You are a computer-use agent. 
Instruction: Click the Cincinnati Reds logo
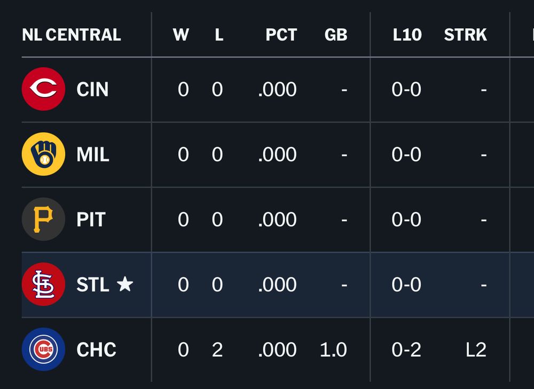(43, 89)
